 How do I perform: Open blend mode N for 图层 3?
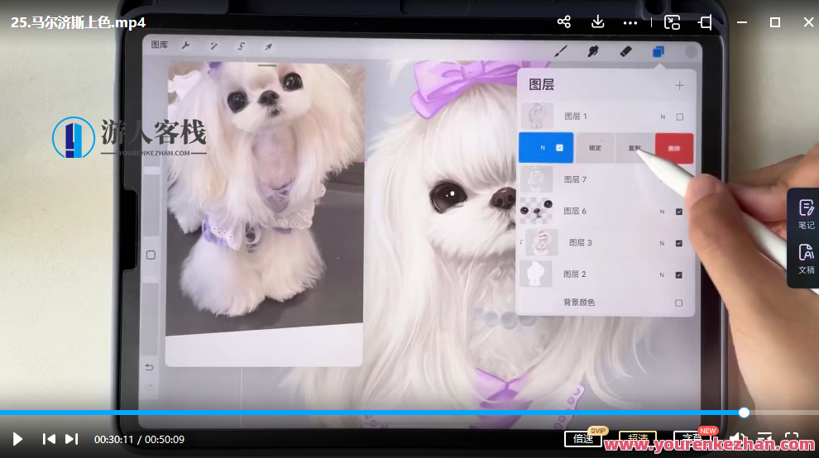tap(662, 243)
